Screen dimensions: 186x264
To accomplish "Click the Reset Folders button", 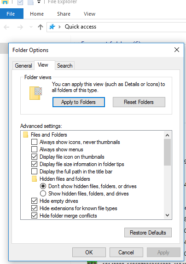I will tap(139, 102).
